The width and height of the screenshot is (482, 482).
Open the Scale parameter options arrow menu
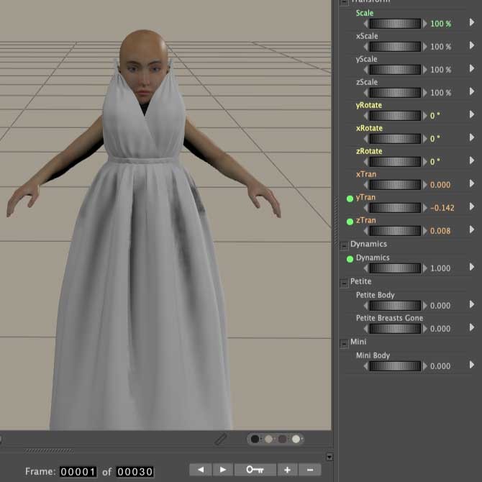(x=472, y=23)
